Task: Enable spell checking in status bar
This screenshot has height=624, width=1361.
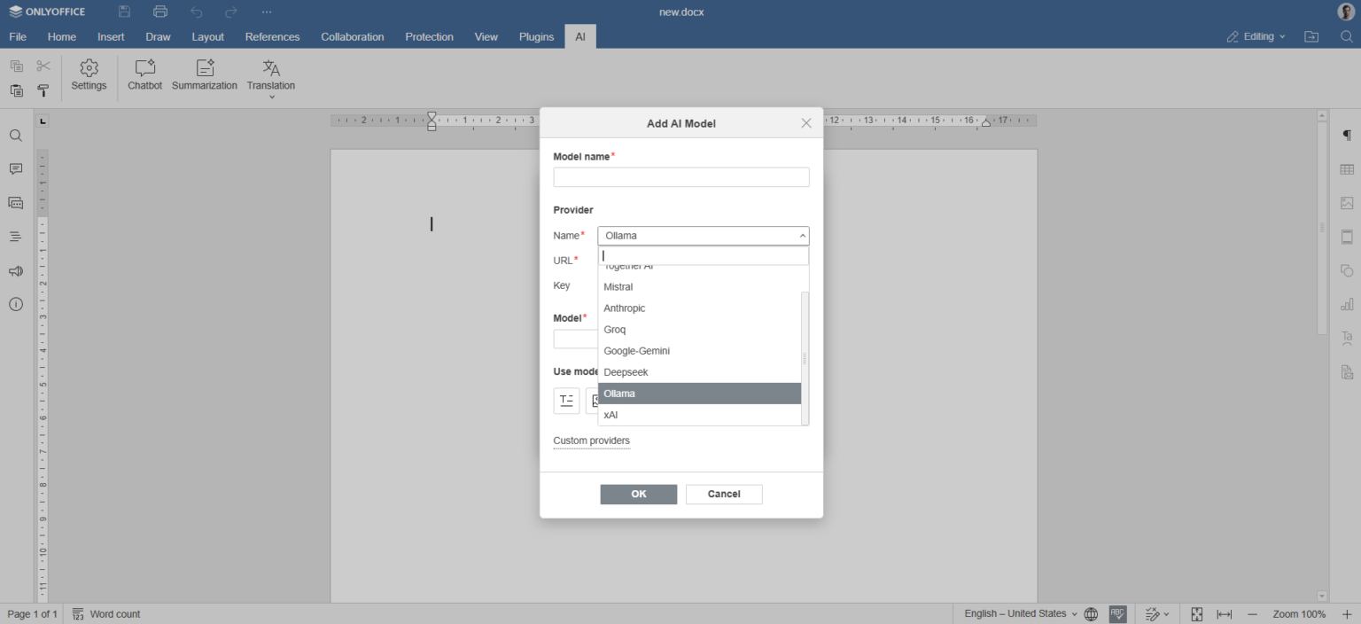Action: pyautogui.click(x=1117, y=613)
